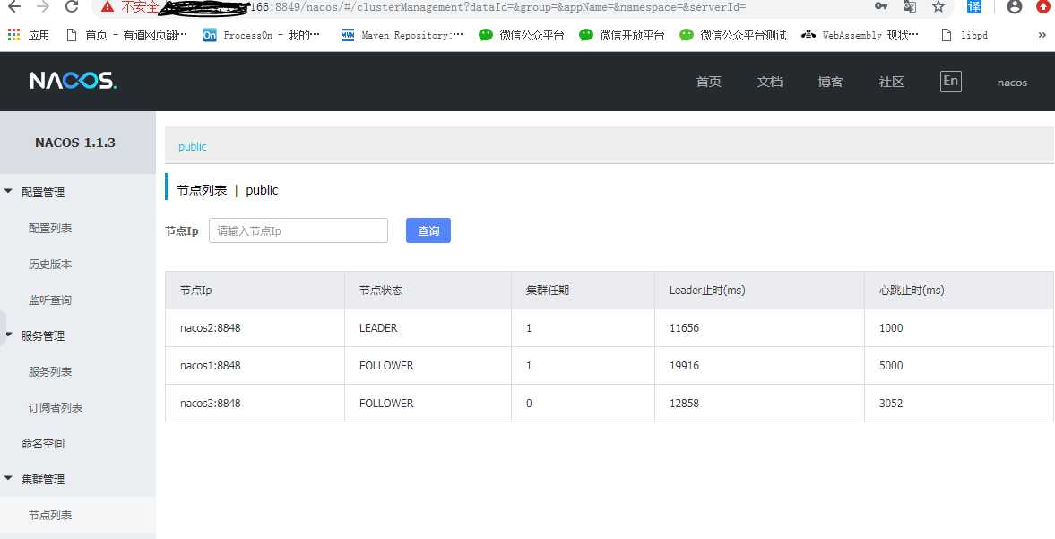Click the Leader value 11656
1055x539 pixels.
coord(684,328)
